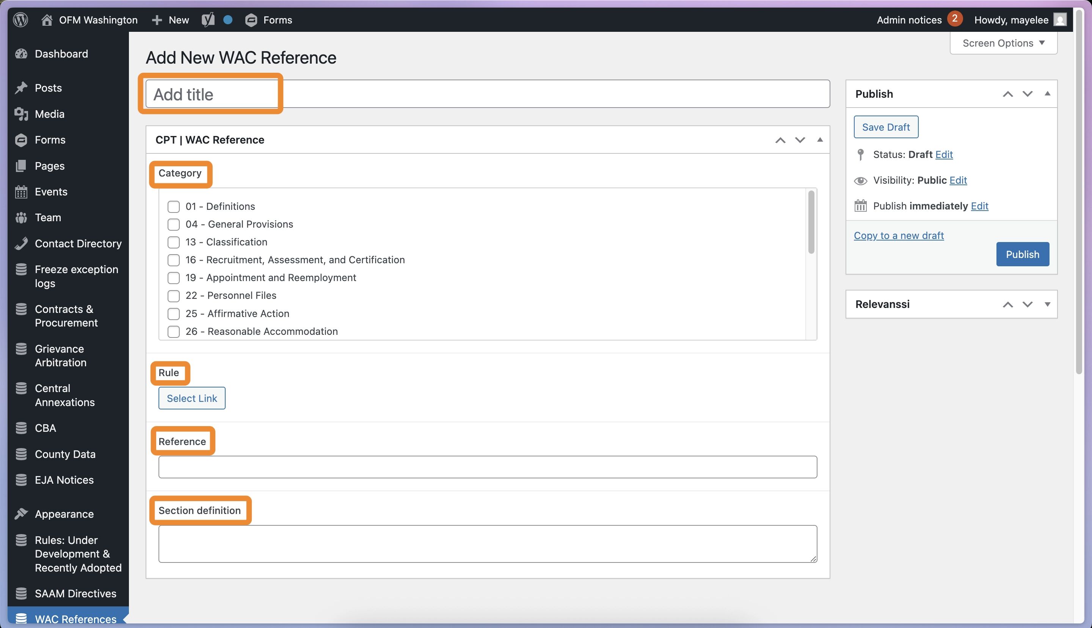Click the Save Draft button
Image resolution: width=1092 pixels, height=628 pixels.
tap(886, 127)
